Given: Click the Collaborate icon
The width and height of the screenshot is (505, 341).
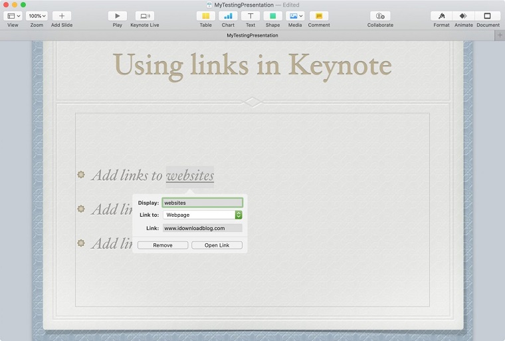Looking at the screenshot, I should [x=380, y=16].
